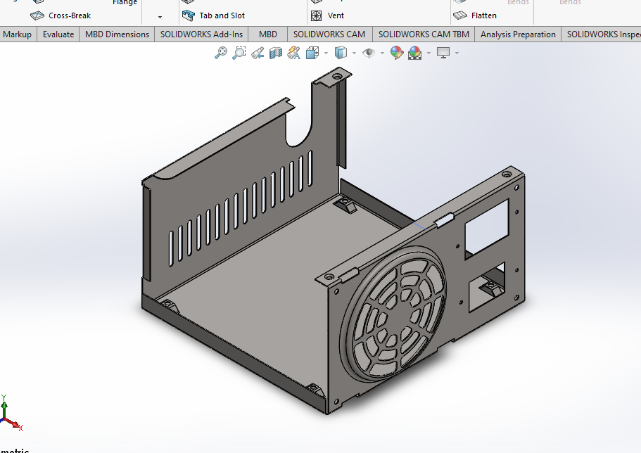Click the Tab and Slot button
Image resolution: width=641 pixels, height=453 pixels.
tap(214, 15)
